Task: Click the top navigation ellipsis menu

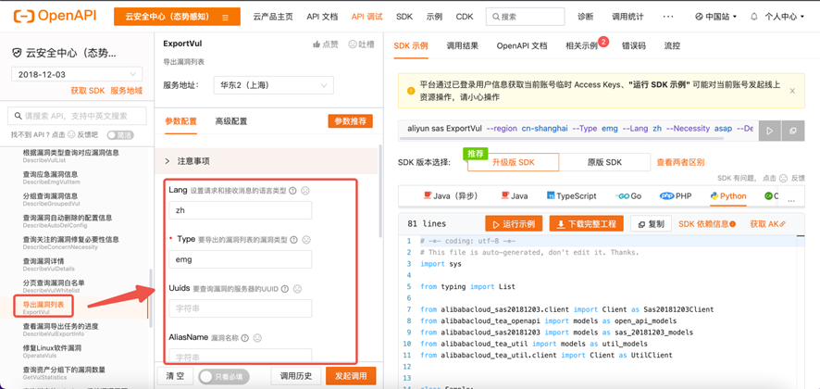Action: pos(668,17)
